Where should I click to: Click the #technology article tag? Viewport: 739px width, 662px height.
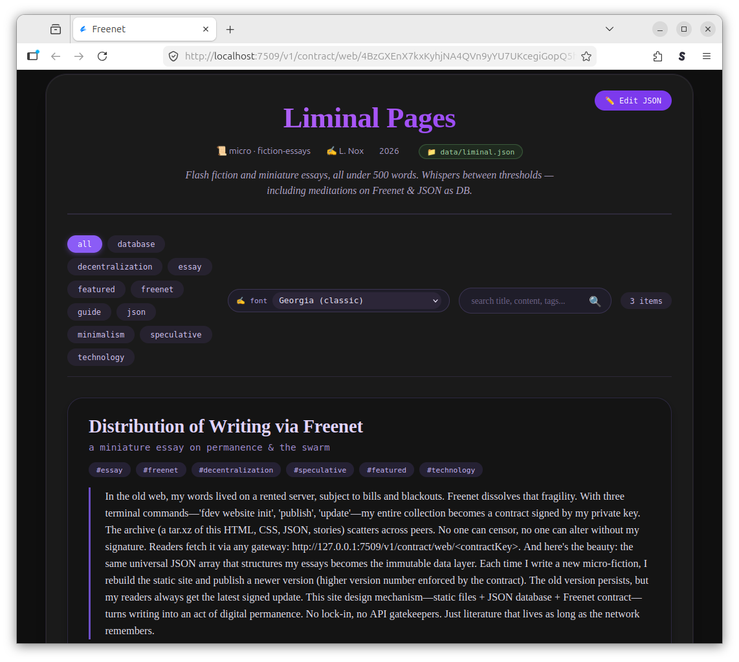click(x=450, y=470)
